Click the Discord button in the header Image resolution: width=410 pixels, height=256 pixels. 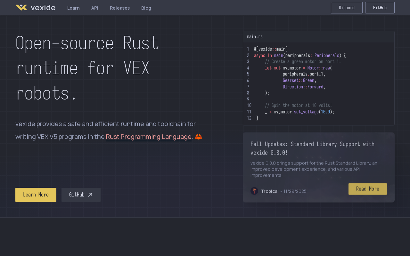point(346,8)
